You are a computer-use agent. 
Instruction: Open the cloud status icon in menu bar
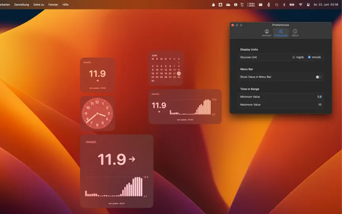[x=228, y=5]
